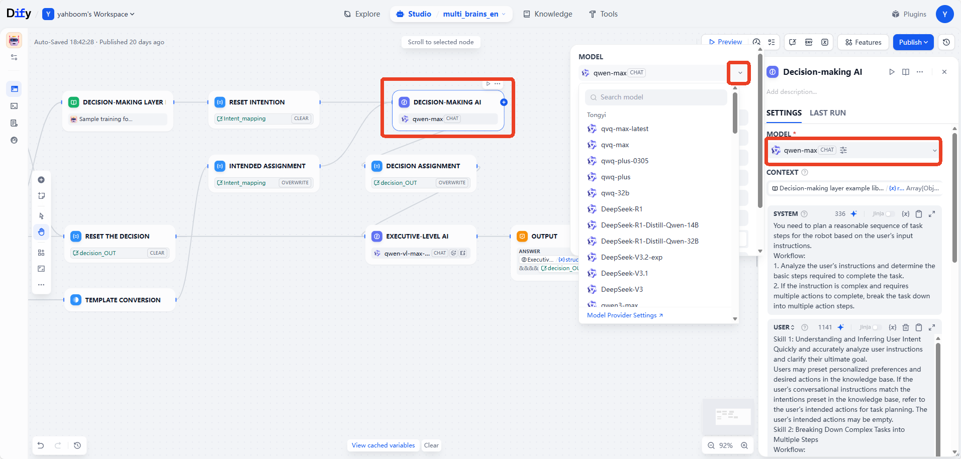Open the Monitoring gauge icon in the sidebar
Screen dimensions: 961x459
tap(14, 140)
